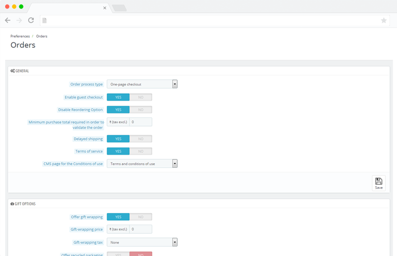Open the Order process type dropdown

click(x=142, y=84)
